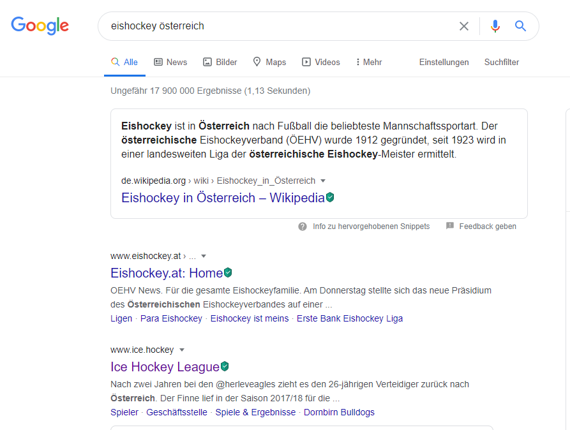
Task: Open Einstellungen search settings
Action: (x=444, y=62)
